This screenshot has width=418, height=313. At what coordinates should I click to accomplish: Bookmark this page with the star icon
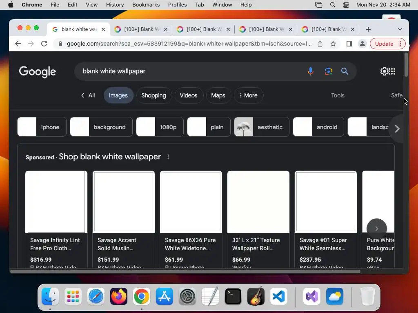pos(333,44)
